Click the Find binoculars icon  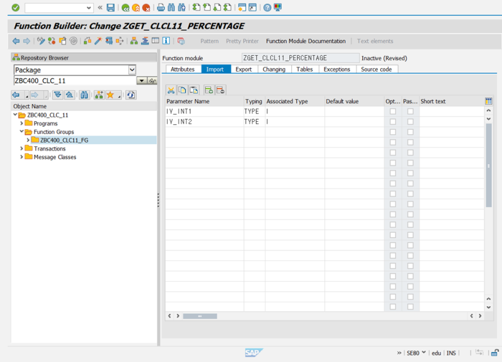[x=171, y=8]
